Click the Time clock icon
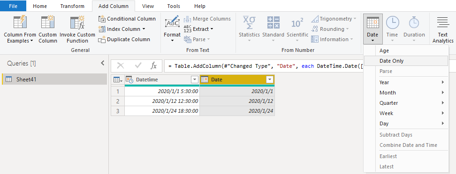 (x=392, y=22)
